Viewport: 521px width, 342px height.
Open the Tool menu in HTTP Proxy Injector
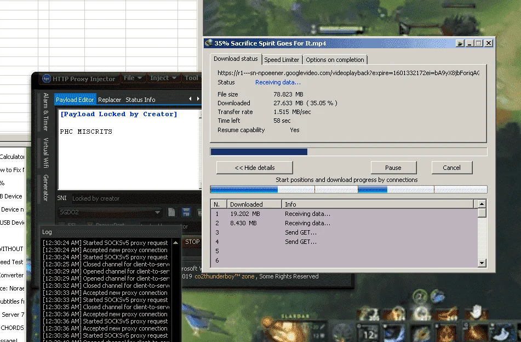[x=192, y=78]
